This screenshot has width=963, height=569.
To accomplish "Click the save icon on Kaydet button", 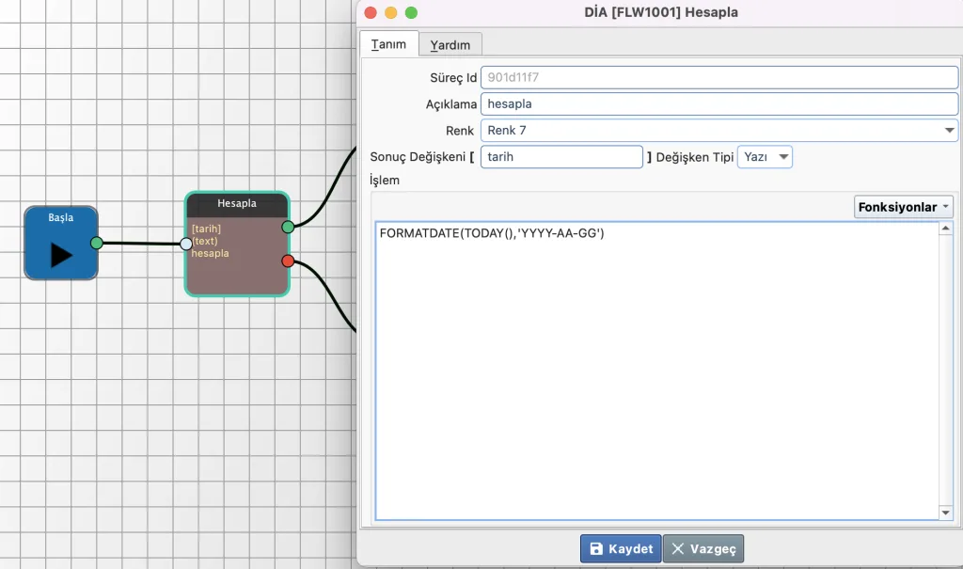I will coord(595,549).
